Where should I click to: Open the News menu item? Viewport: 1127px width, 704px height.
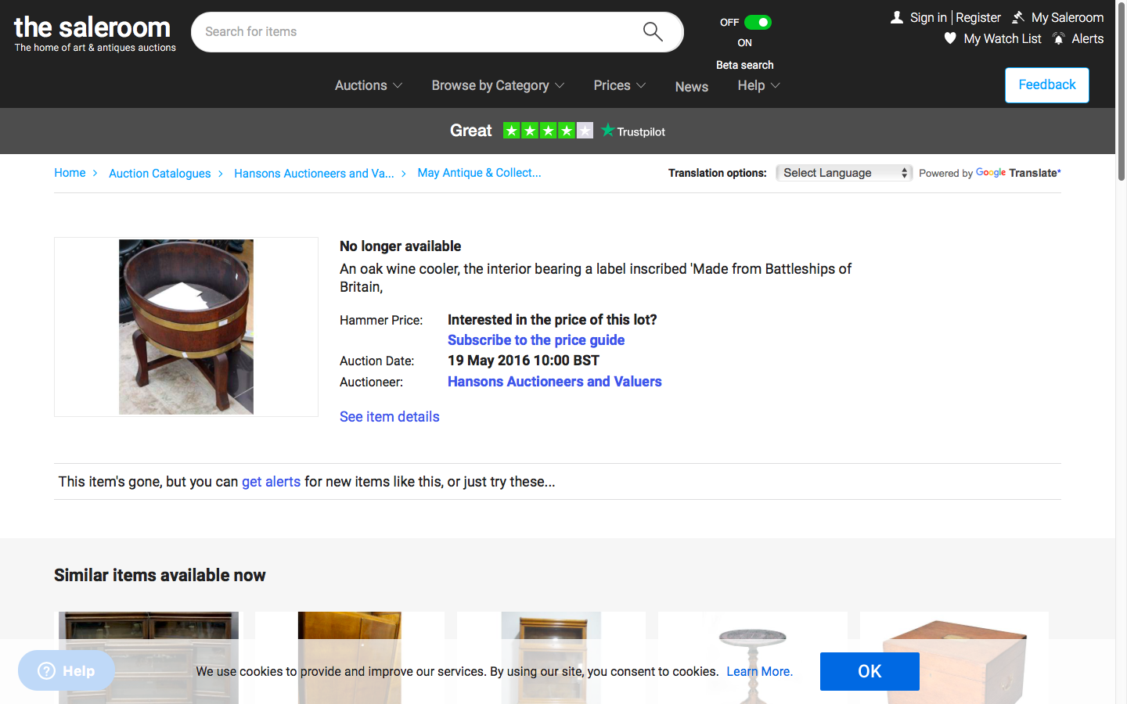(x=691, y=86)
